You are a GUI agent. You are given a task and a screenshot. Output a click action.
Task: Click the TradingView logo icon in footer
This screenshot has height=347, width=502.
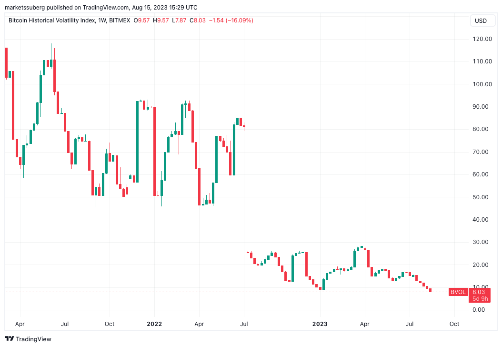pos(8,339)
